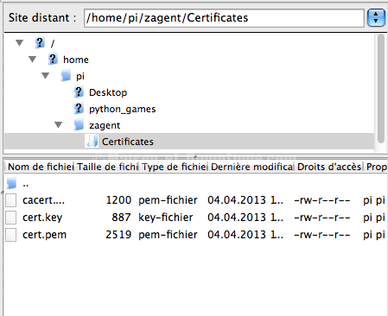Collapse the home folder node
The image size is (388, 316).
tap(33, 60)
